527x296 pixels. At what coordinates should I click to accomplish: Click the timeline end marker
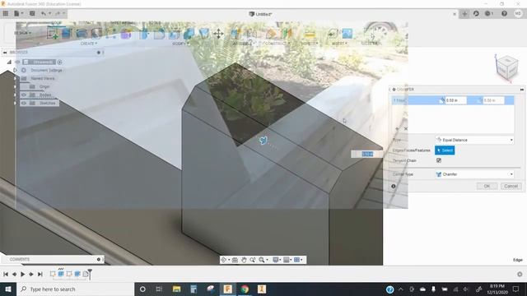(x=90, y=274)
